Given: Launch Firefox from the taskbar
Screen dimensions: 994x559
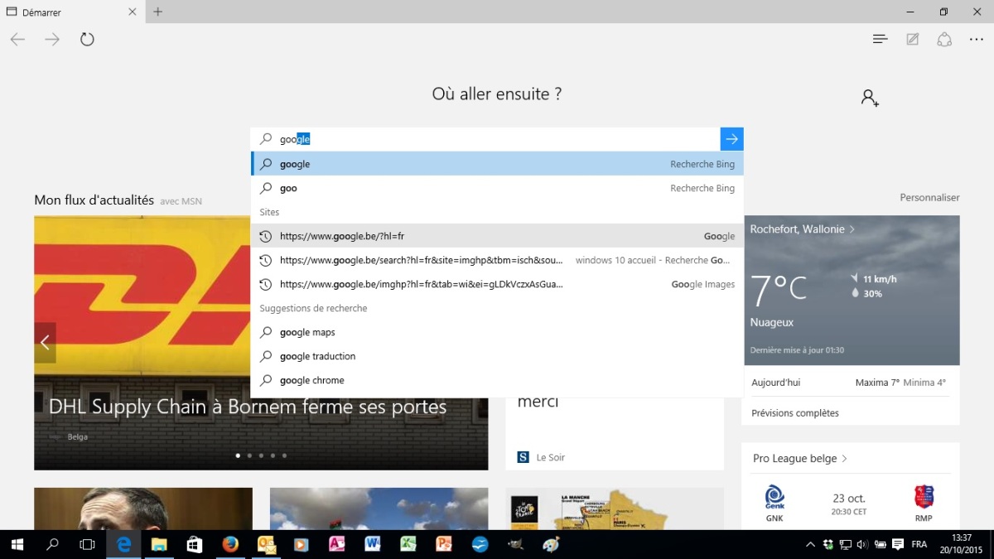Looking at the screenshot, I should click(x=230, y=544).
